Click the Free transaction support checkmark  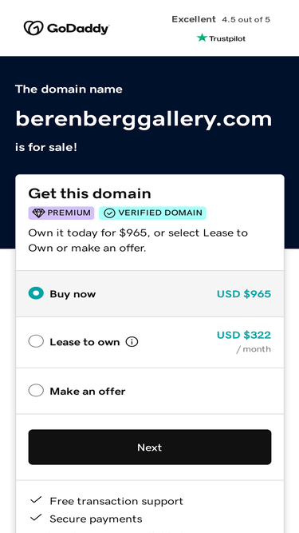coord(36,500)
